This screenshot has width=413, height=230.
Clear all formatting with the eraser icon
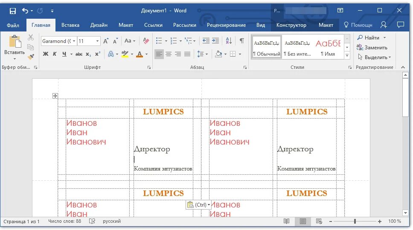146,41
